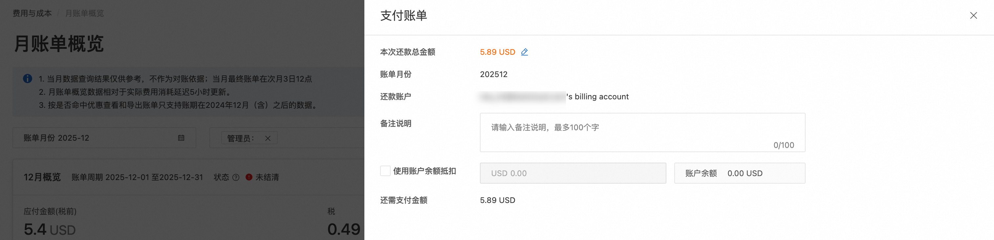This screenshot has width=994, height=240.
Task: Click the 管理员 tag label
Action: coord(240,138)
